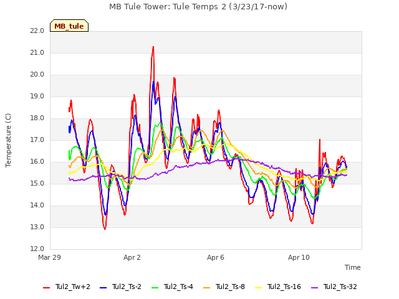This screenshot has width=399, height=299.
Task: Click the red Tul2_Tw+2 legend swatch
Action: [46, 288]
